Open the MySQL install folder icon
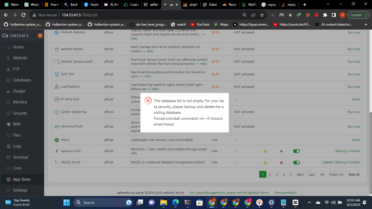Screen dimensions: 372x209 (265, 162)
